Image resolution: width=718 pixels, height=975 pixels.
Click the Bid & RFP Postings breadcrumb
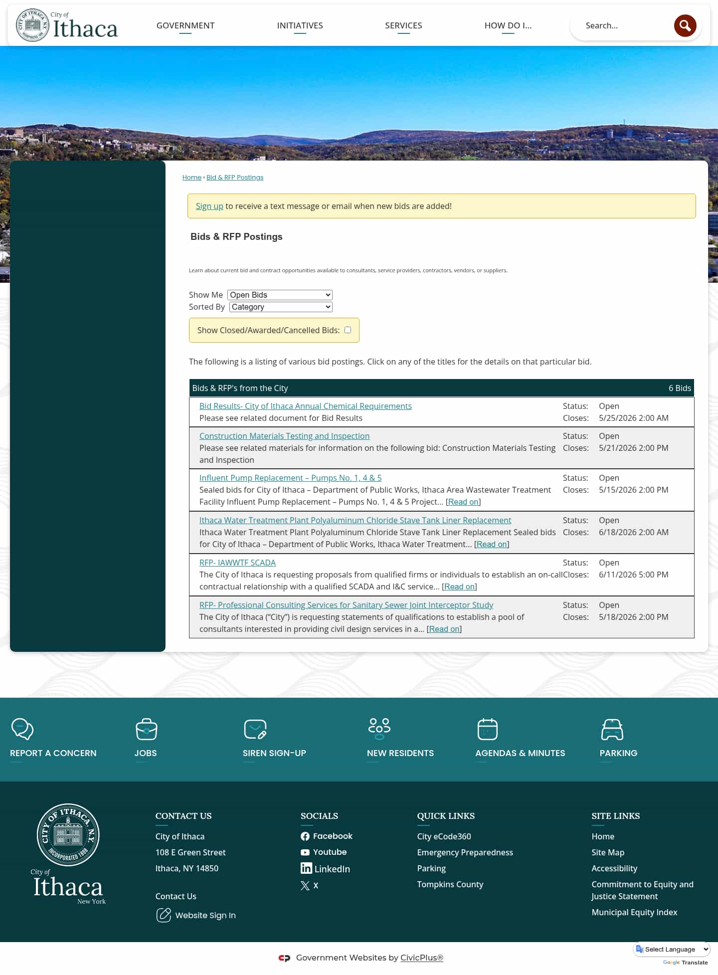pyautogui.click(x=235, y=178)
